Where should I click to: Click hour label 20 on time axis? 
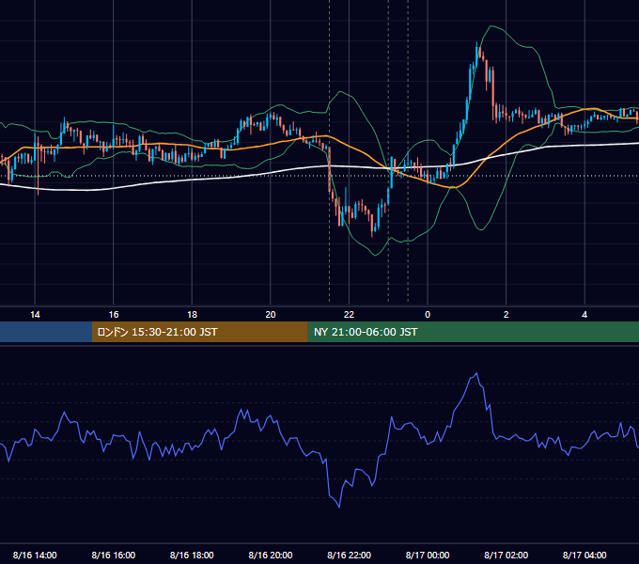(x=271, y=315)
